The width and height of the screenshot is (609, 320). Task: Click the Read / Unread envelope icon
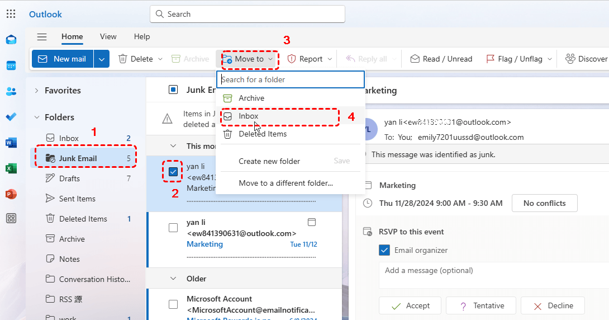415,59
